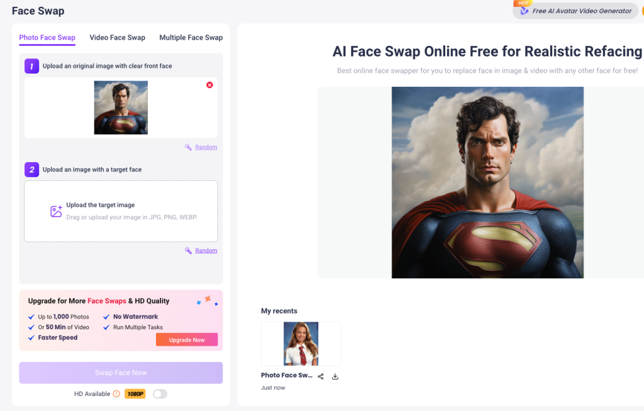Viewport: 644px width, 411px height.
Task: Open the recent schoolgirl face swap thumbnail
Action: [301, 343]
